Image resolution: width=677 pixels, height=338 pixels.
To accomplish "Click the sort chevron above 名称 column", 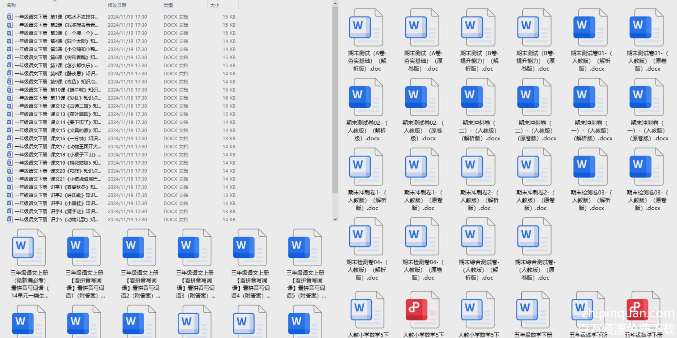I will point(54,1).
